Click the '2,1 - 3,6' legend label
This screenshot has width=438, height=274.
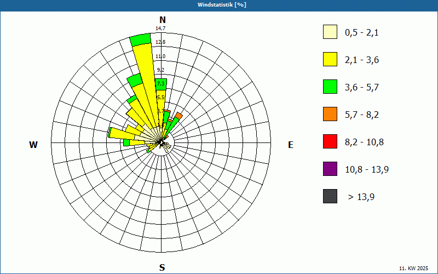tap(362, 60)
